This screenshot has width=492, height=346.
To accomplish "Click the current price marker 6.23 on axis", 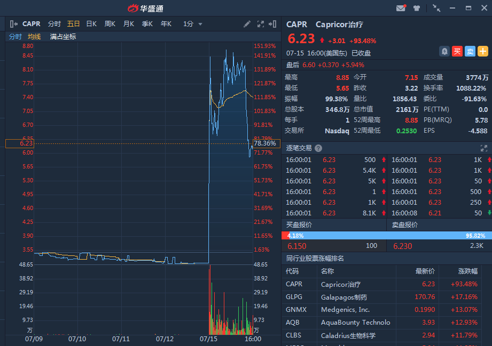I will click(x=20, y=143).
